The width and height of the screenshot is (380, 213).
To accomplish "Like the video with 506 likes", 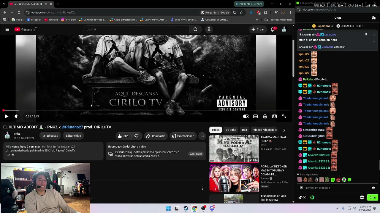I will click(x=123, y=136).
